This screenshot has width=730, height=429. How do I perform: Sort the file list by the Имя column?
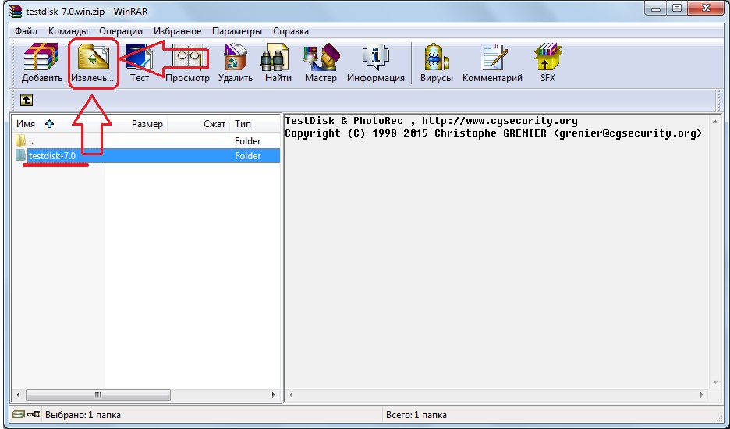pyautogui.click(x=58, y=123)
